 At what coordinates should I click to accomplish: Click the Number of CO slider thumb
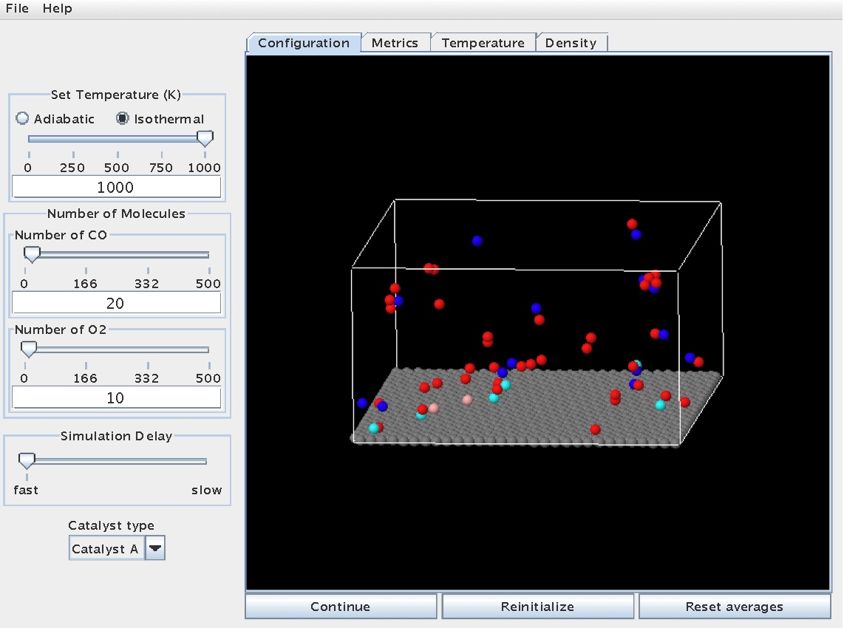tap(33, 254)
